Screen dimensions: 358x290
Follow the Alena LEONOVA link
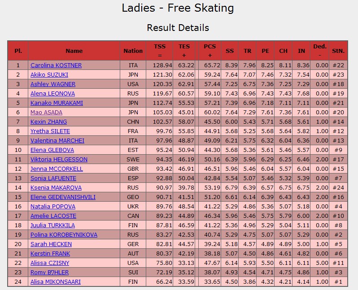click(x=53, y=94)
